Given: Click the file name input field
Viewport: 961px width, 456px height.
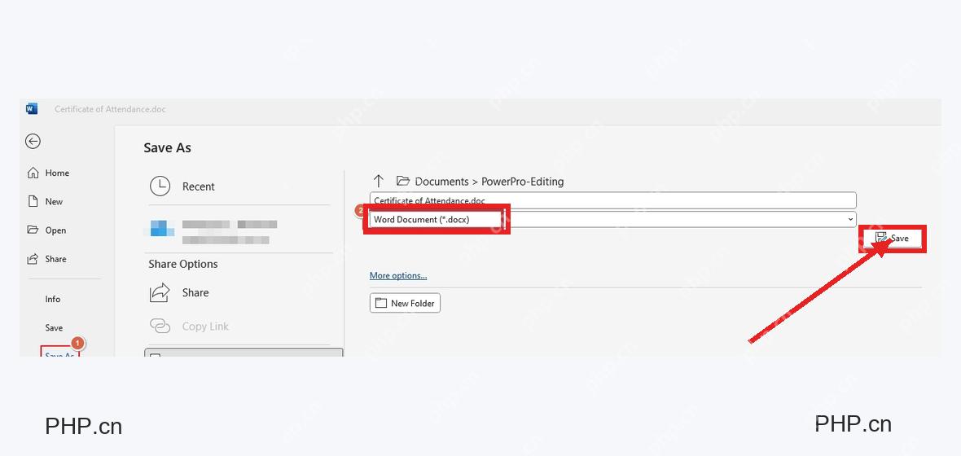Looking at the screenshot, I should tap(613, 200).
